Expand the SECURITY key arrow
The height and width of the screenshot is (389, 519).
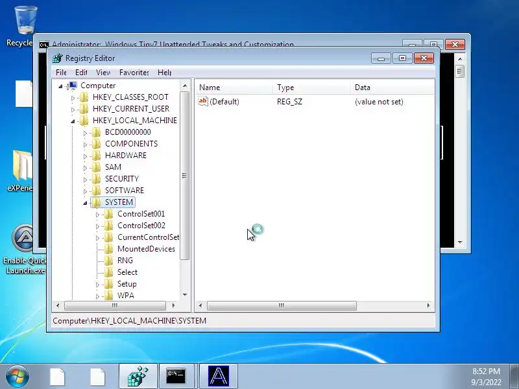coord(85,180)
